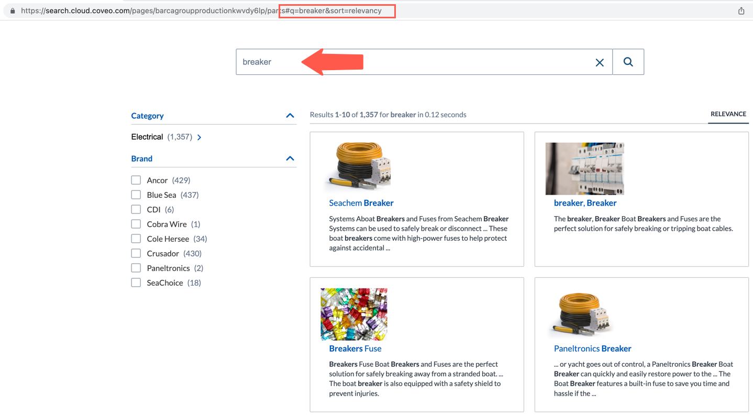Click the lock icon in the address bar
753x417 pixels.
pos(13,10)
